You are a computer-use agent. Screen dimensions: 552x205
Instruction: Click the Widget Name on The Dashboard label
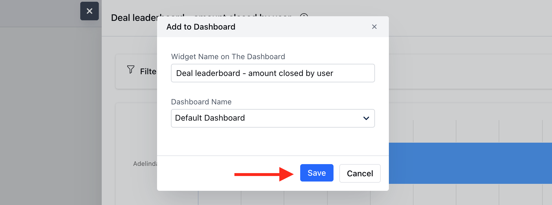click(x=228, y=57)
